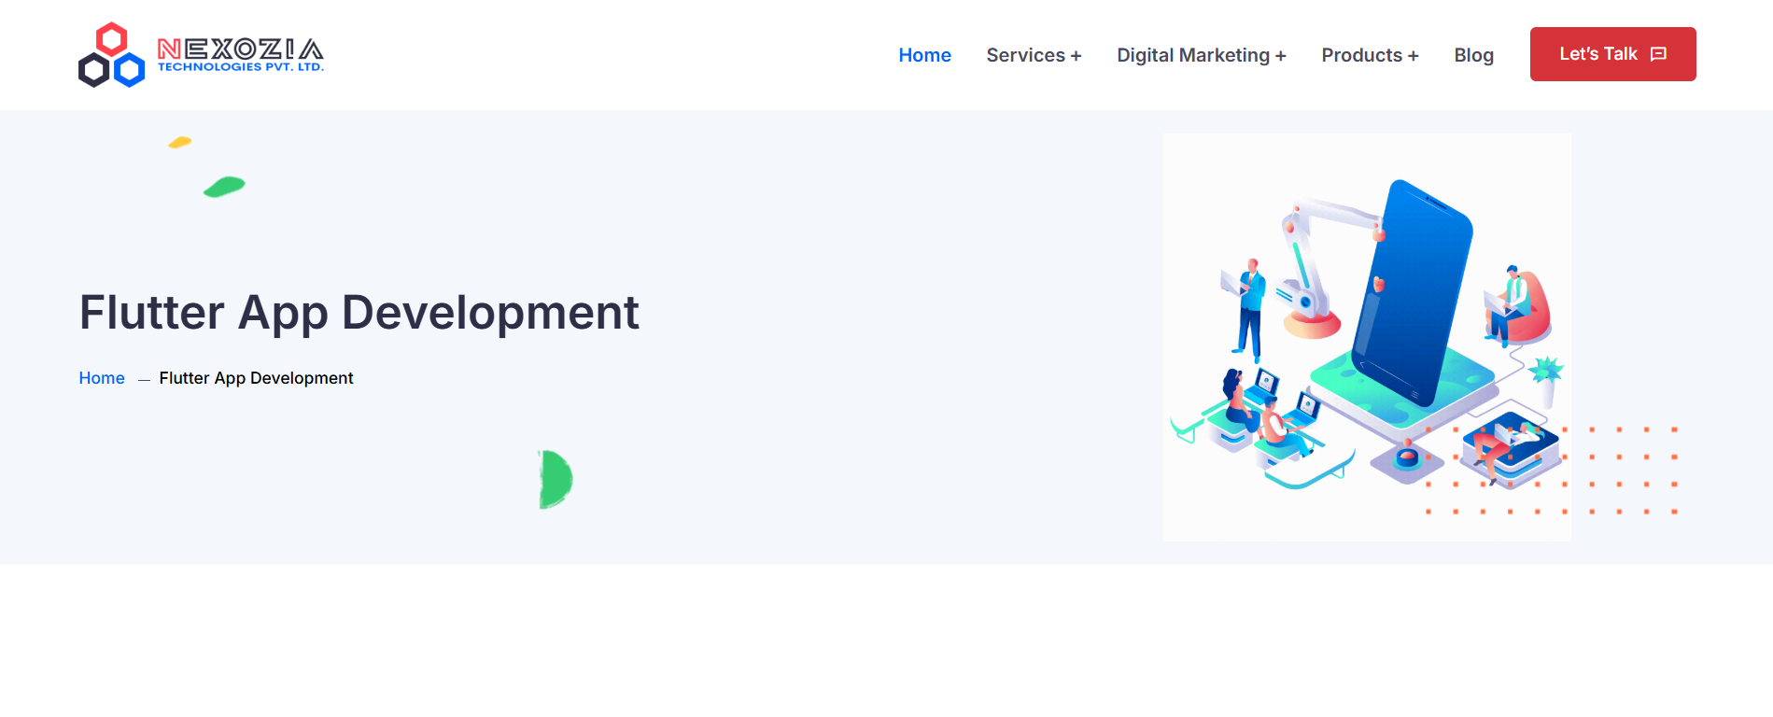The image size is (1773, 717).
Task: Click the green leaf decorative shape
Action: pyautogui.click(x=224, y=187)
